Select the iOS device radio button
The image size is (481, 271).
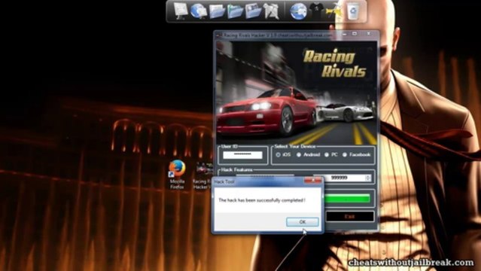(278, 154)
